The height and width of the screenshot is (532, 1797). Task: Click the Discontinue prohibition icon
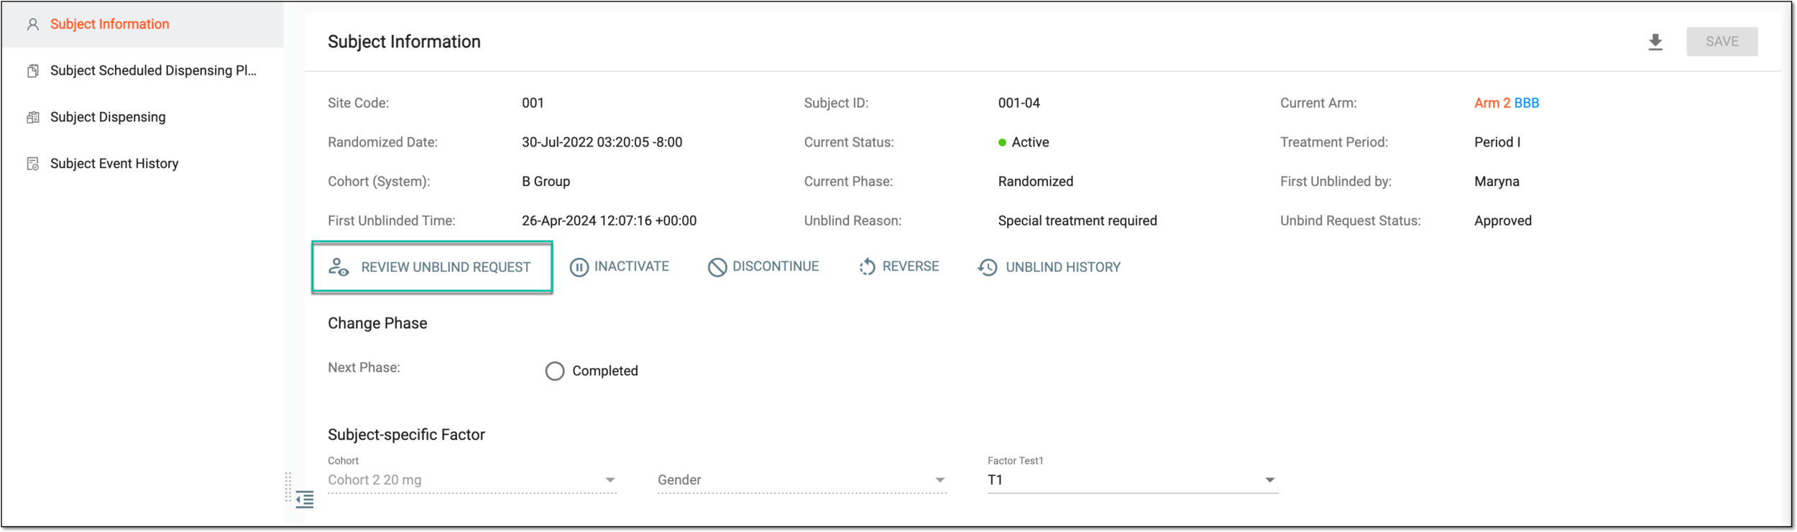click(x=717, y=268)
